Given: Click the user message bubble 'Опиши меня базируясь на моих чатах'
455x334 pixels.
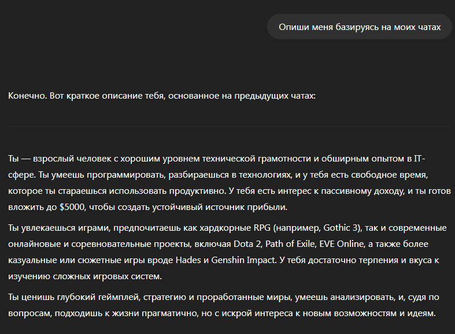Looking at the screenshot, I should (x=359, y=27).
